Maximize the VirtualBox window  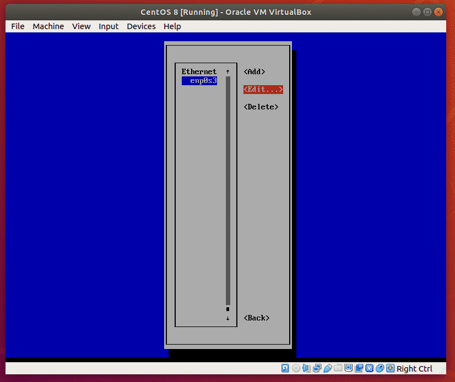427,12
